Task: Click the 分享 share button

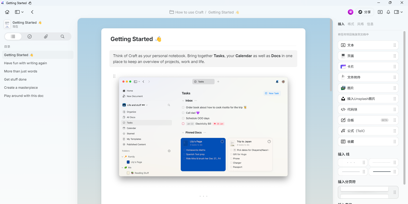Action: [x=365, y=12]
